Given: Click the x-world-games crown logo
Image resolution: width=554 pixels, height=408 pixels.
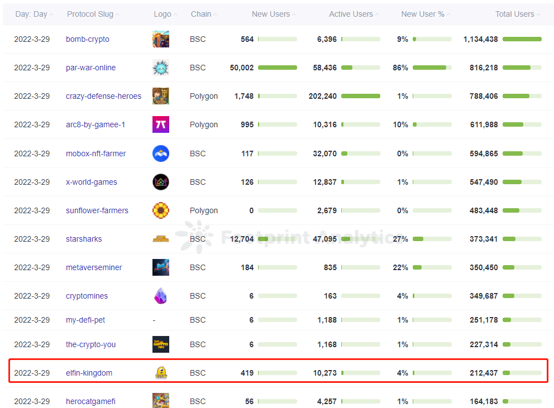Looking at the screenshot, I should pos(161,182).
